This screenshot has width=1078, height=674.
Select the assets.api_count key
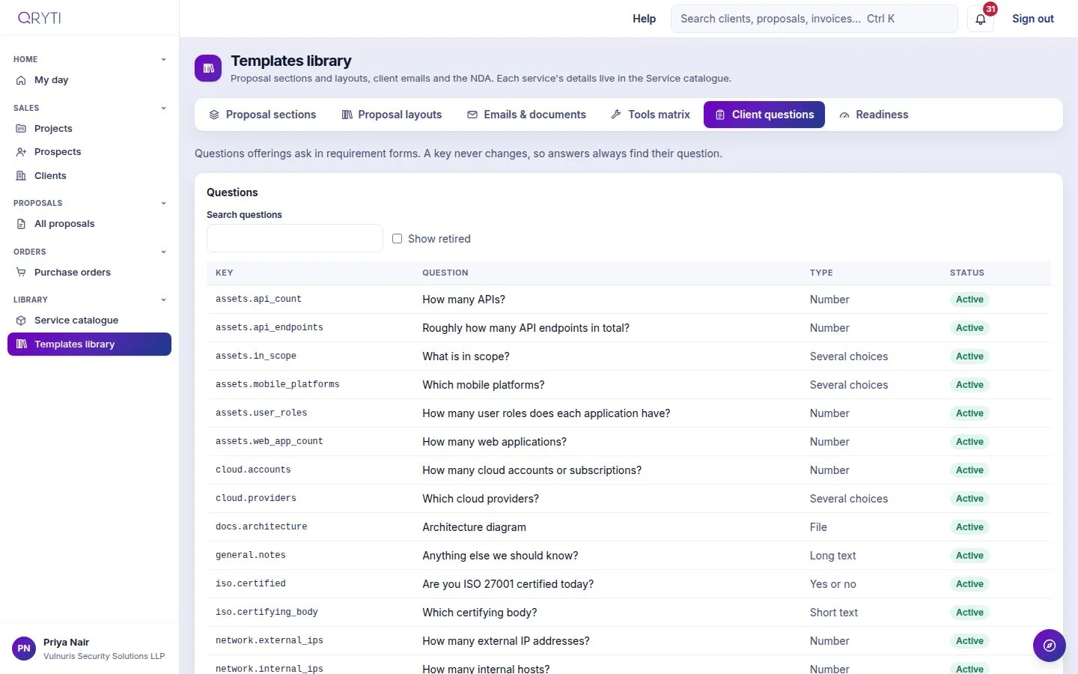258,299
